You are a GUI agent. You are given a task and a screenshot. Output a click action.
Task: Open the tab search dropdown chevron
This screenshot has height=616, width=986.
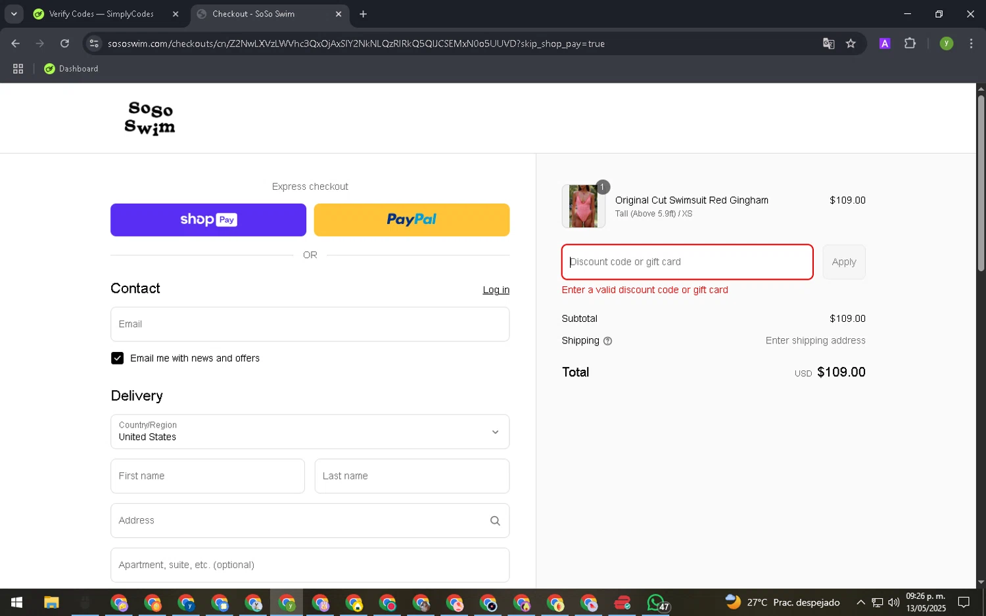coord(14,14)
